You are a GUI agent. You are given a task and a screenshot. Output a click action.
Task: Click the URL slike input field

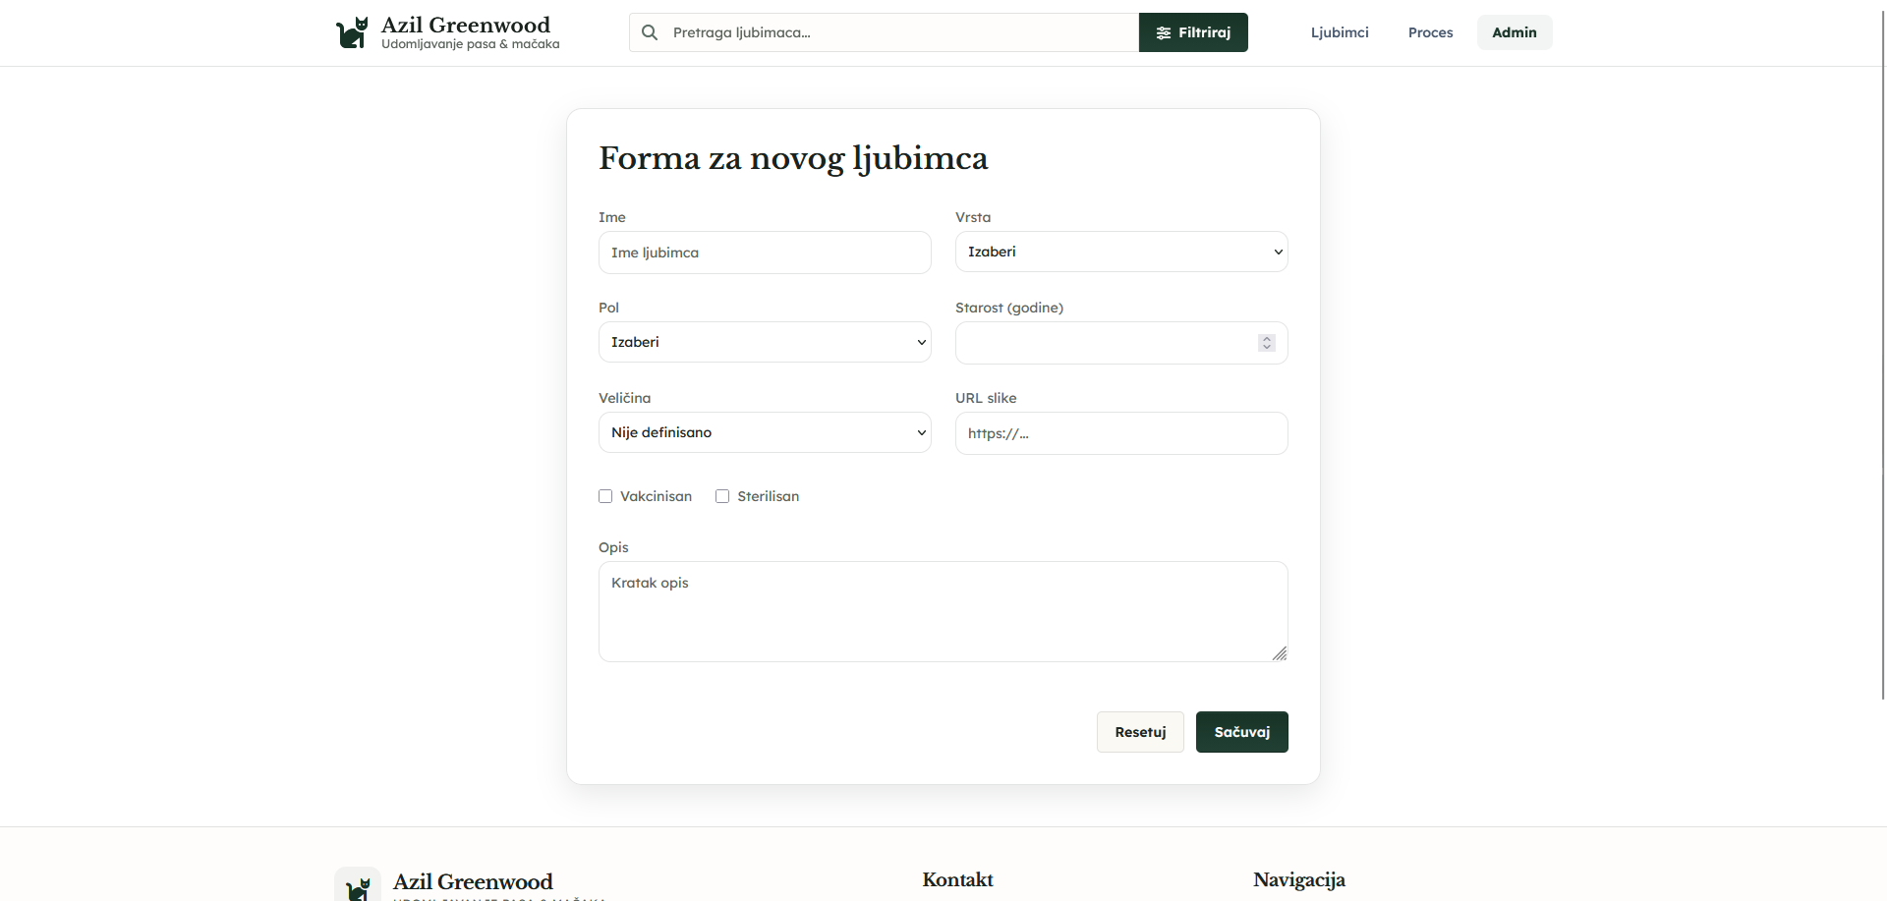click(x=1120, y=433)
